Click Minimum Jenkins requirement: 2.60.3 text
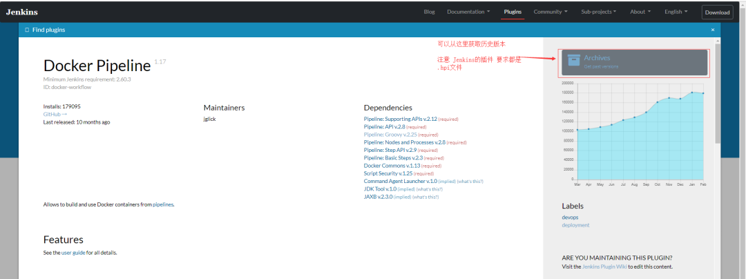Screen dimensions: 746x279 tap(87, 79)
